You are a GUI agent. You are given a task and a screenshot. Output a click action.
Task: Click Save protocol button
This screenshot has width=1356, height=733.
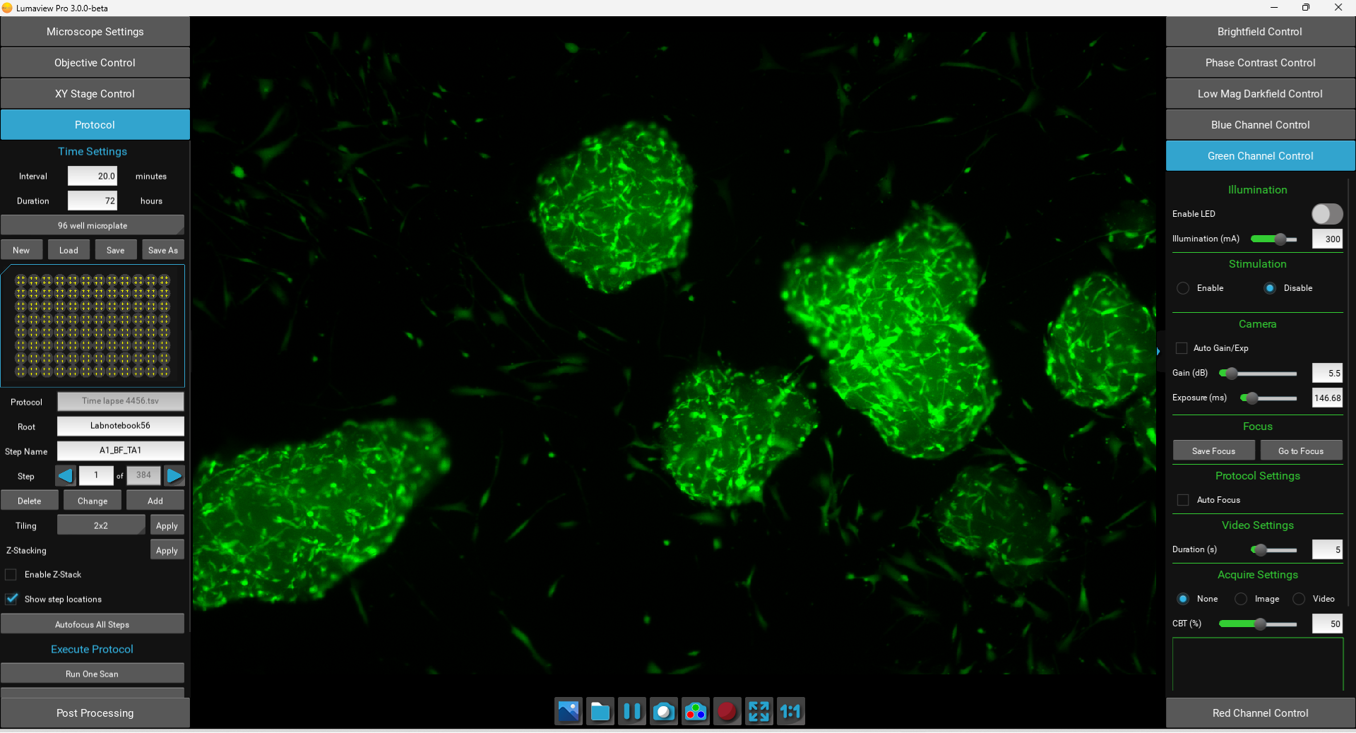click(x=116, y=250)
